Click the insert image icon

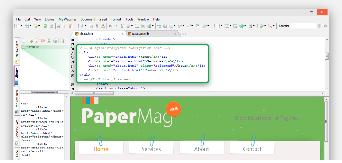coord(143,26)
